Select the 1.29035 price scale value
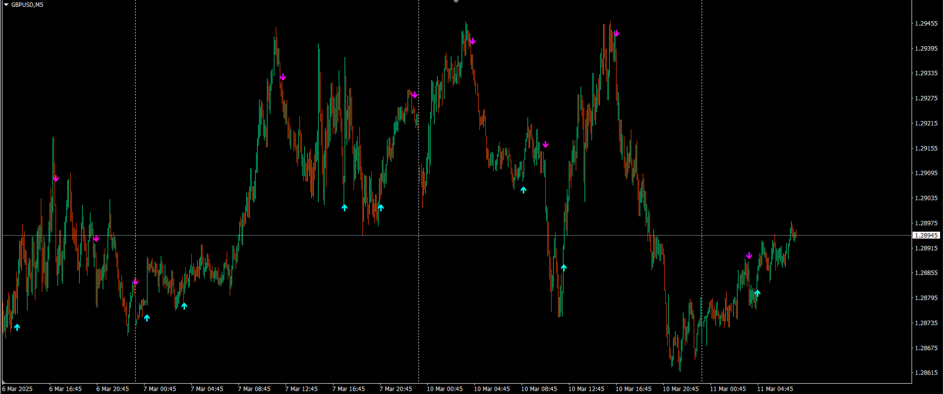Viewport: 944px width, 394px height. click(x=926, y=198)
